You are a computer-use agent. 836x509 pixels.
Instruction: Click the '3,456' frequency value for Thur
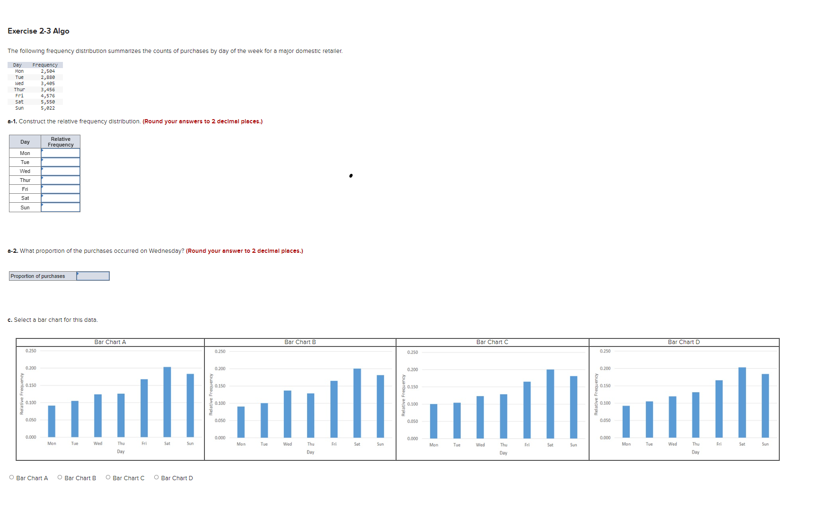pos(48,90)
